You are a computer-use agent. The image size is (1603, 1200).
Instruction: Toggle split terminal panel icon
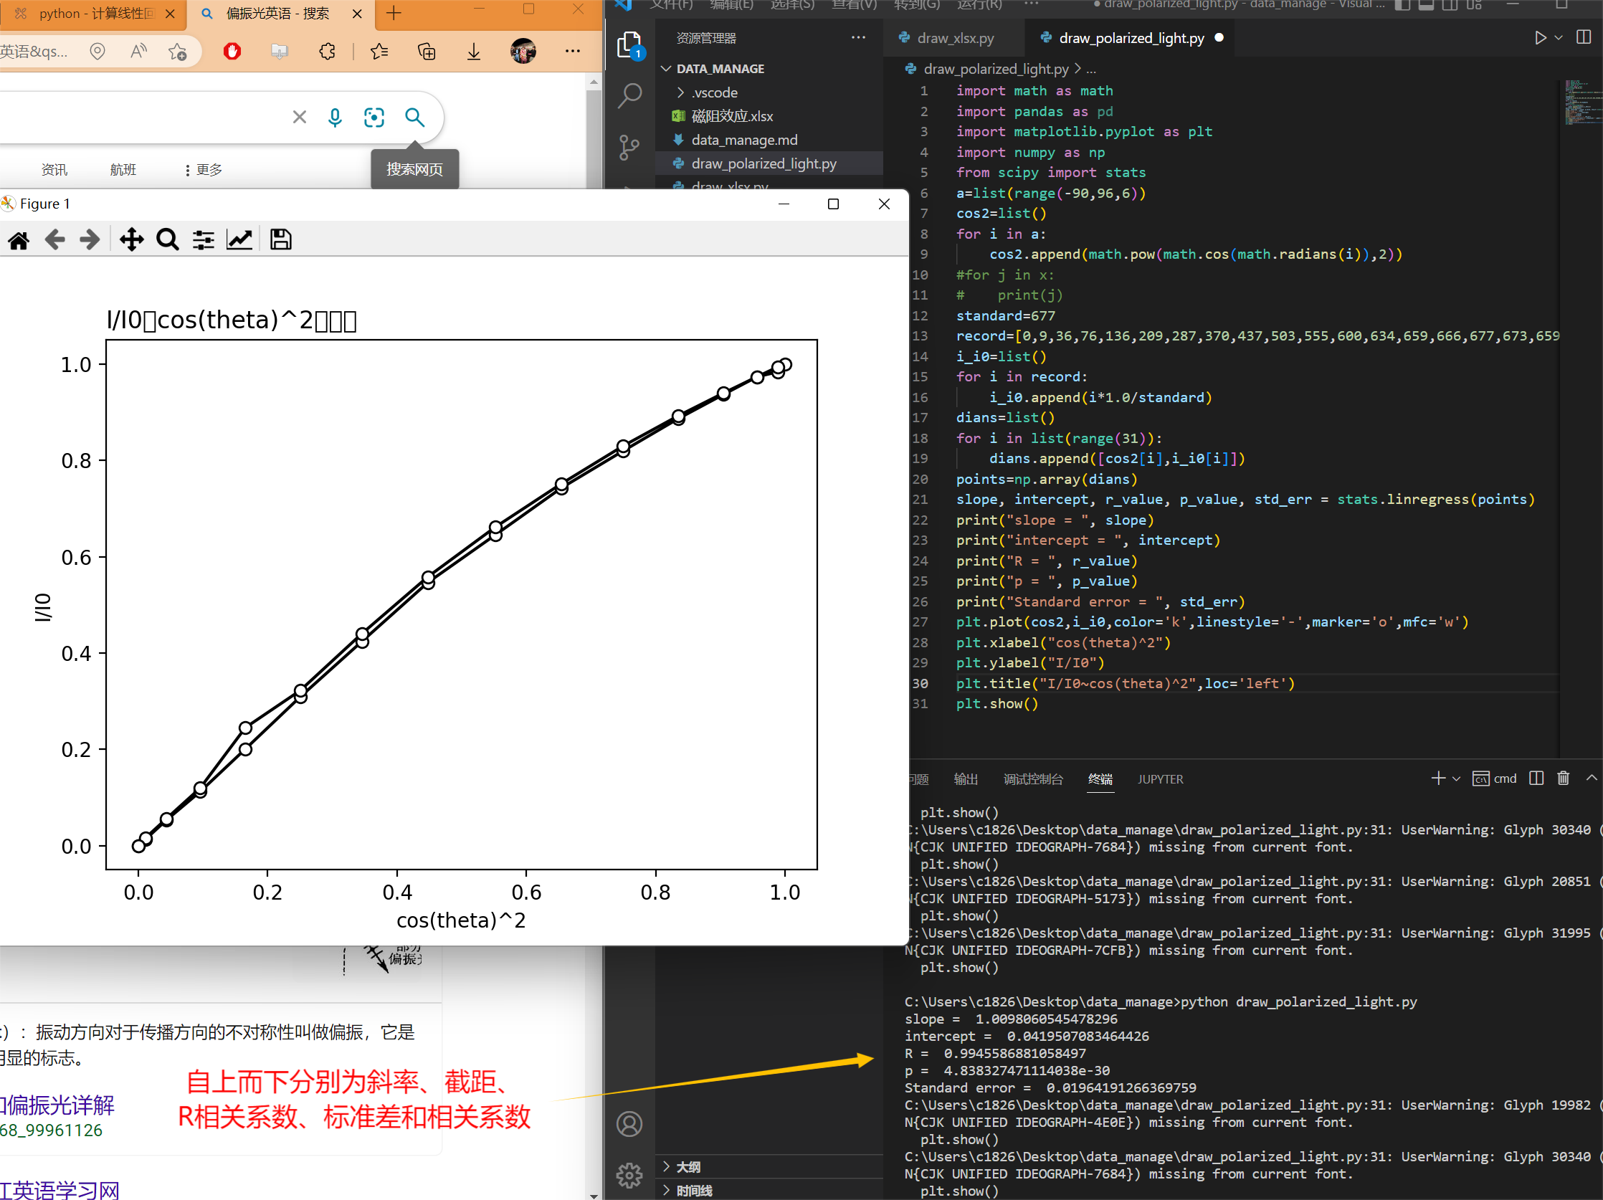[1536, 778]
